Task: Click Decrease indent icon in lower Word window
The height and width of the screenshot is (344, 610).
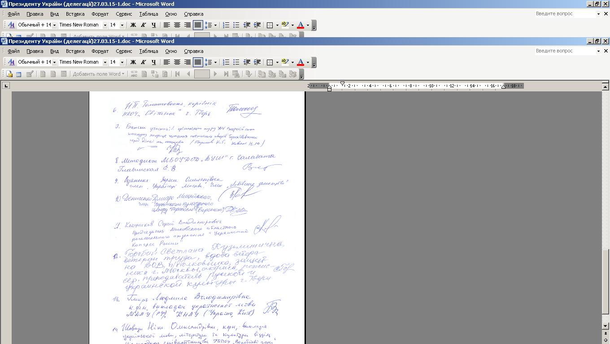Action: tap(247, 62)
